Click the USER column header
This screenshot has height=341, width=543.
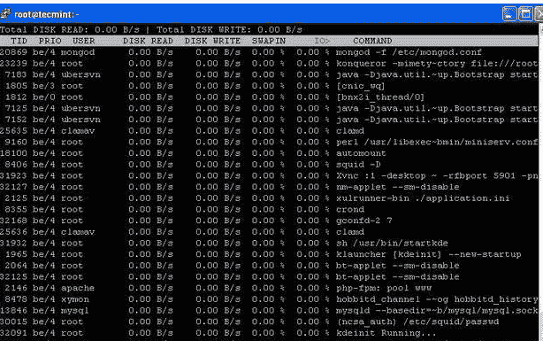click(x=83, y=41)
